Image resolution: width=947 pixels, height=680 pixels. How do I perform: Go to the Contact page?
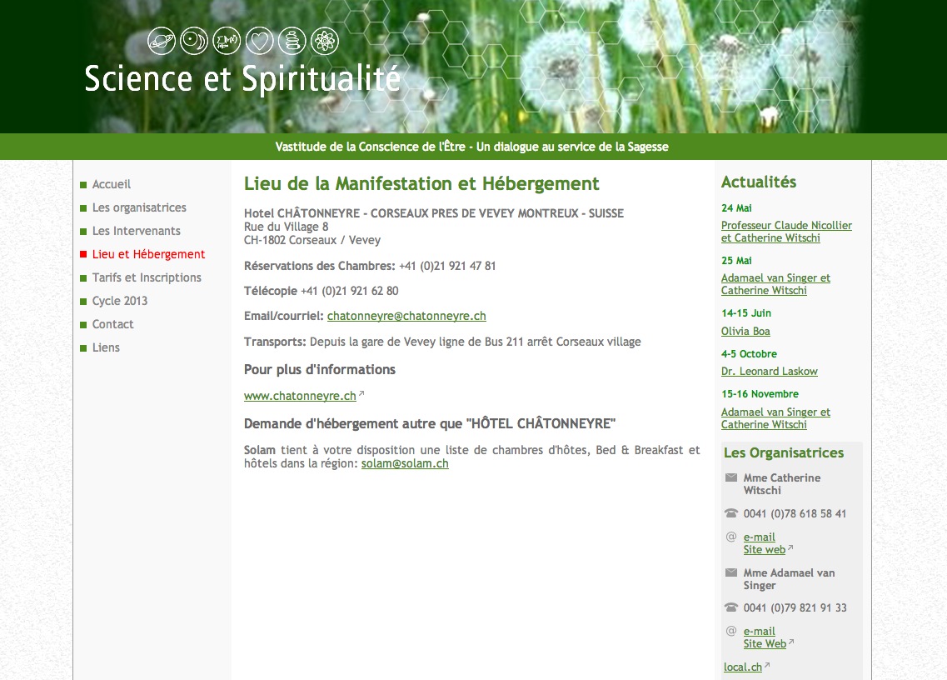click(113, 324)
